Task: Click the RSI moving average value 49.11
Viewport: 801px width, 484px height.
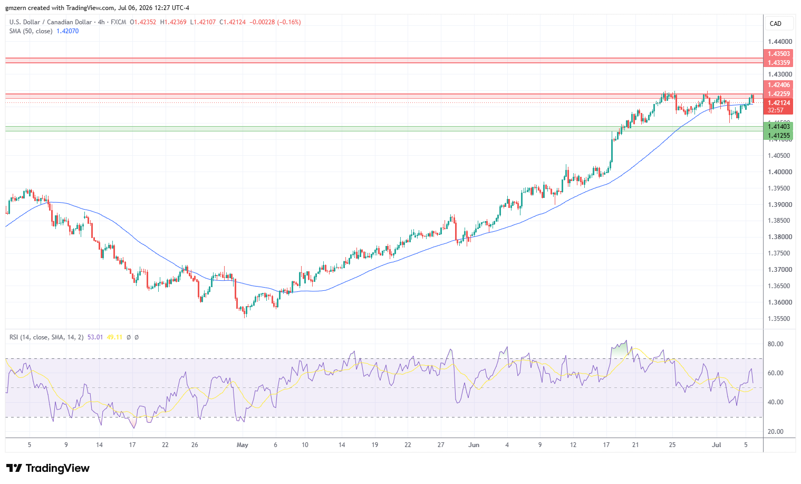Action: click(x=114, y=337)
